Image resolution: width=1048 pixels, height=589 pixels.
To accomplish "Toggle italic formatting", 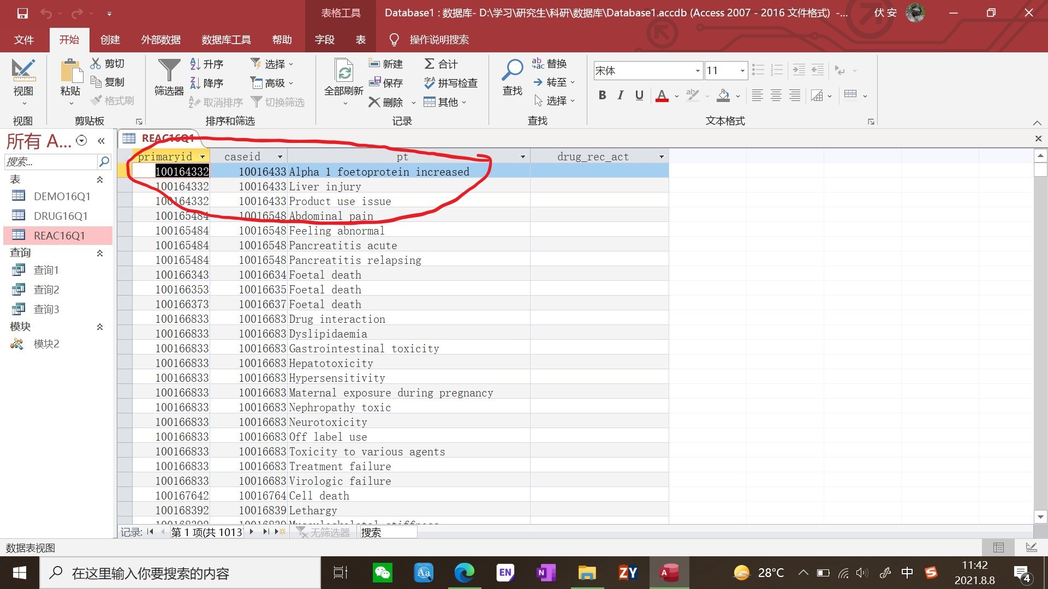I will click(621, 95).
